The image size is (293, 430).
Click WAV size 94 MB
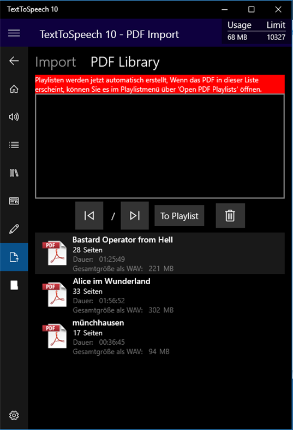[159, 351]
